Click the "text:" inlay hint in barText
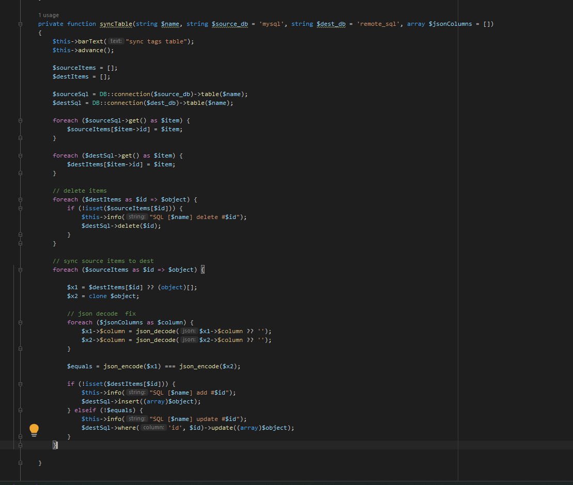Screen dimensions: 573x485 [116, 41]
